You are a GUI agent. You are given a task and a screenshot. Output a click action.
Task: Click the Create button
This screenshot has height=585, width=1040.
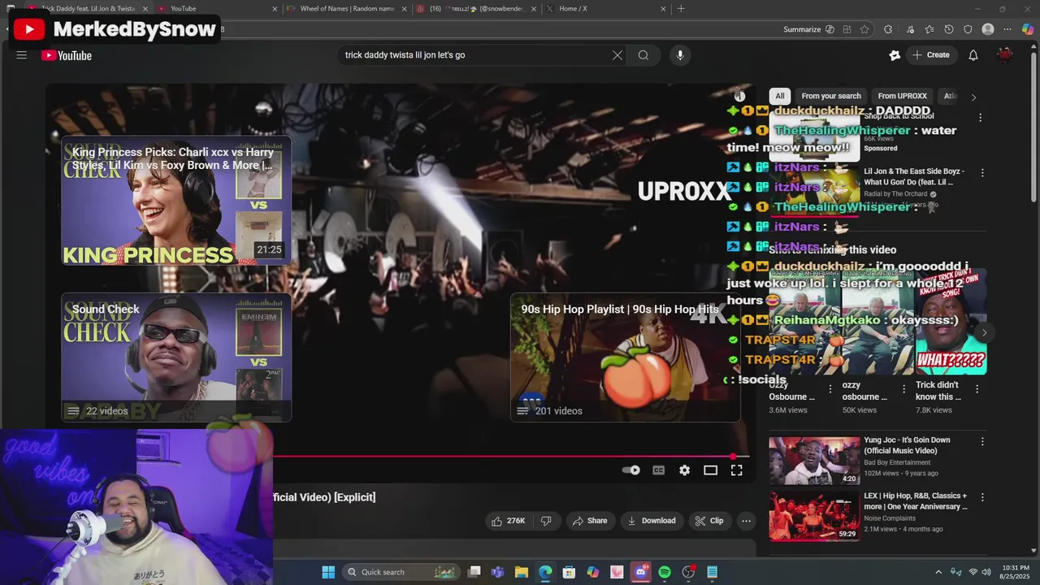(931, 55)
